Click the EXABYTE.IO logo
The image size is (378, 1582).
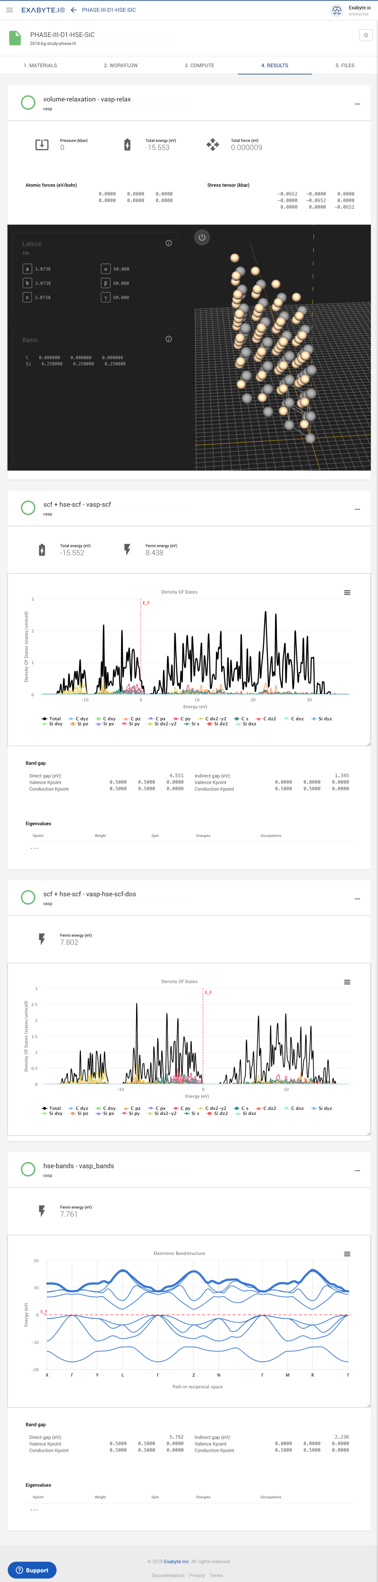pyautogui.click(x=43, y=10)
